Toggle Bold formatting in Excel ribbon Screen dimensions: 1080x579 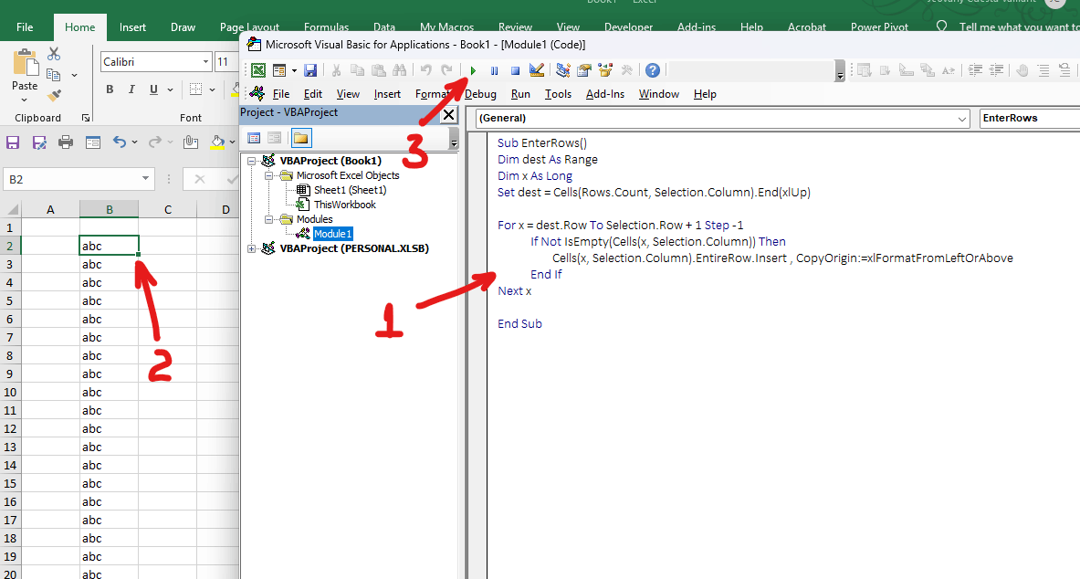coord(110,89)
